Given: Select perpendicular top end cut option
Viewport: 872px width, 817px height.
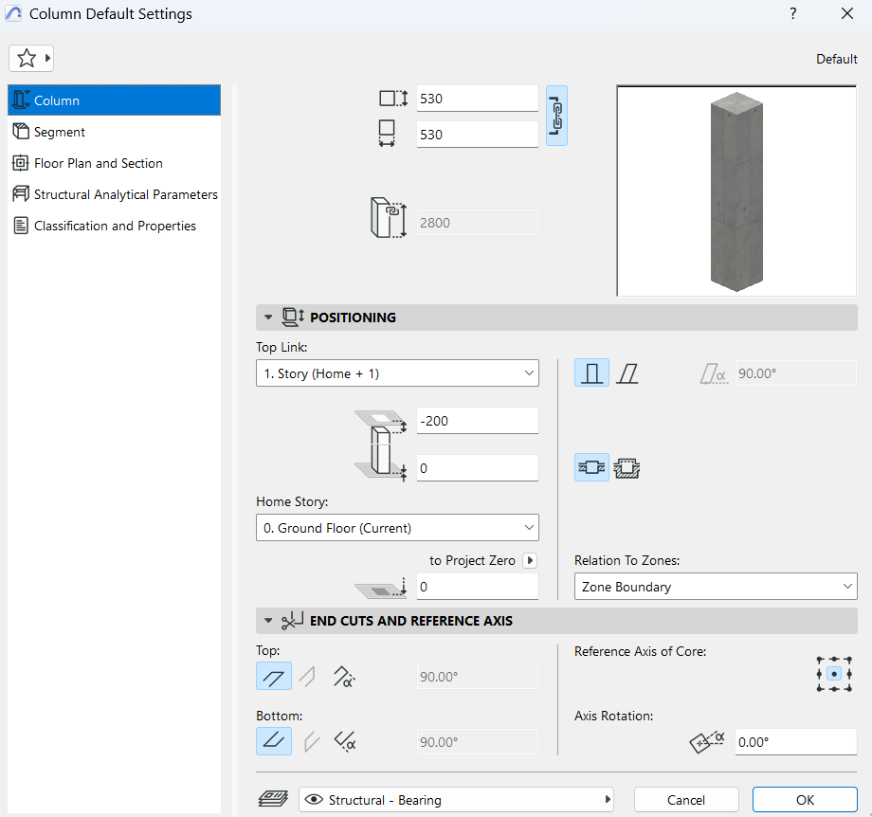Looking at the screenshot, I should 307,677.
